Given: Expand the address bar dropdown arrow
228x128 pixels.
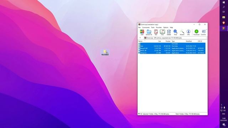Looking at the screenshot, I should coord(207,38).
